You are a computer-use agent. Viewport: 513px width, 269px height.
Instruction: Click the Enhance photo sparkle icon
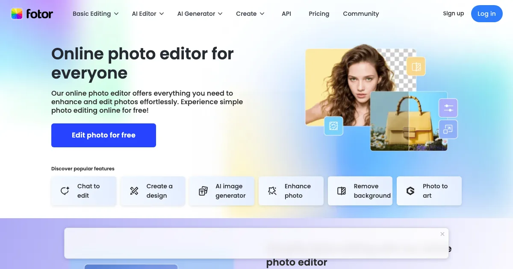(272, 191)
